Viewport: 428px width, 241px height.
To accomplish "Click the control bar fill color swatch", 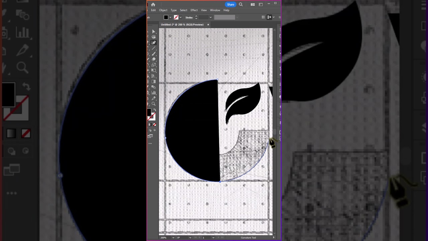I will [166, 17].
